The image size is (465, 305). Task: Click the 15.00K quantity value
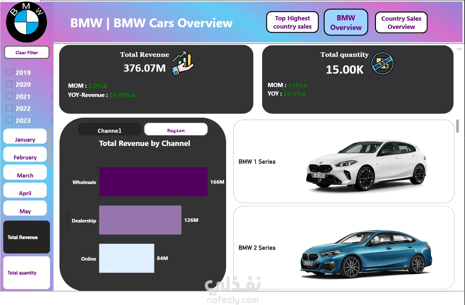(x=345, y=70)
